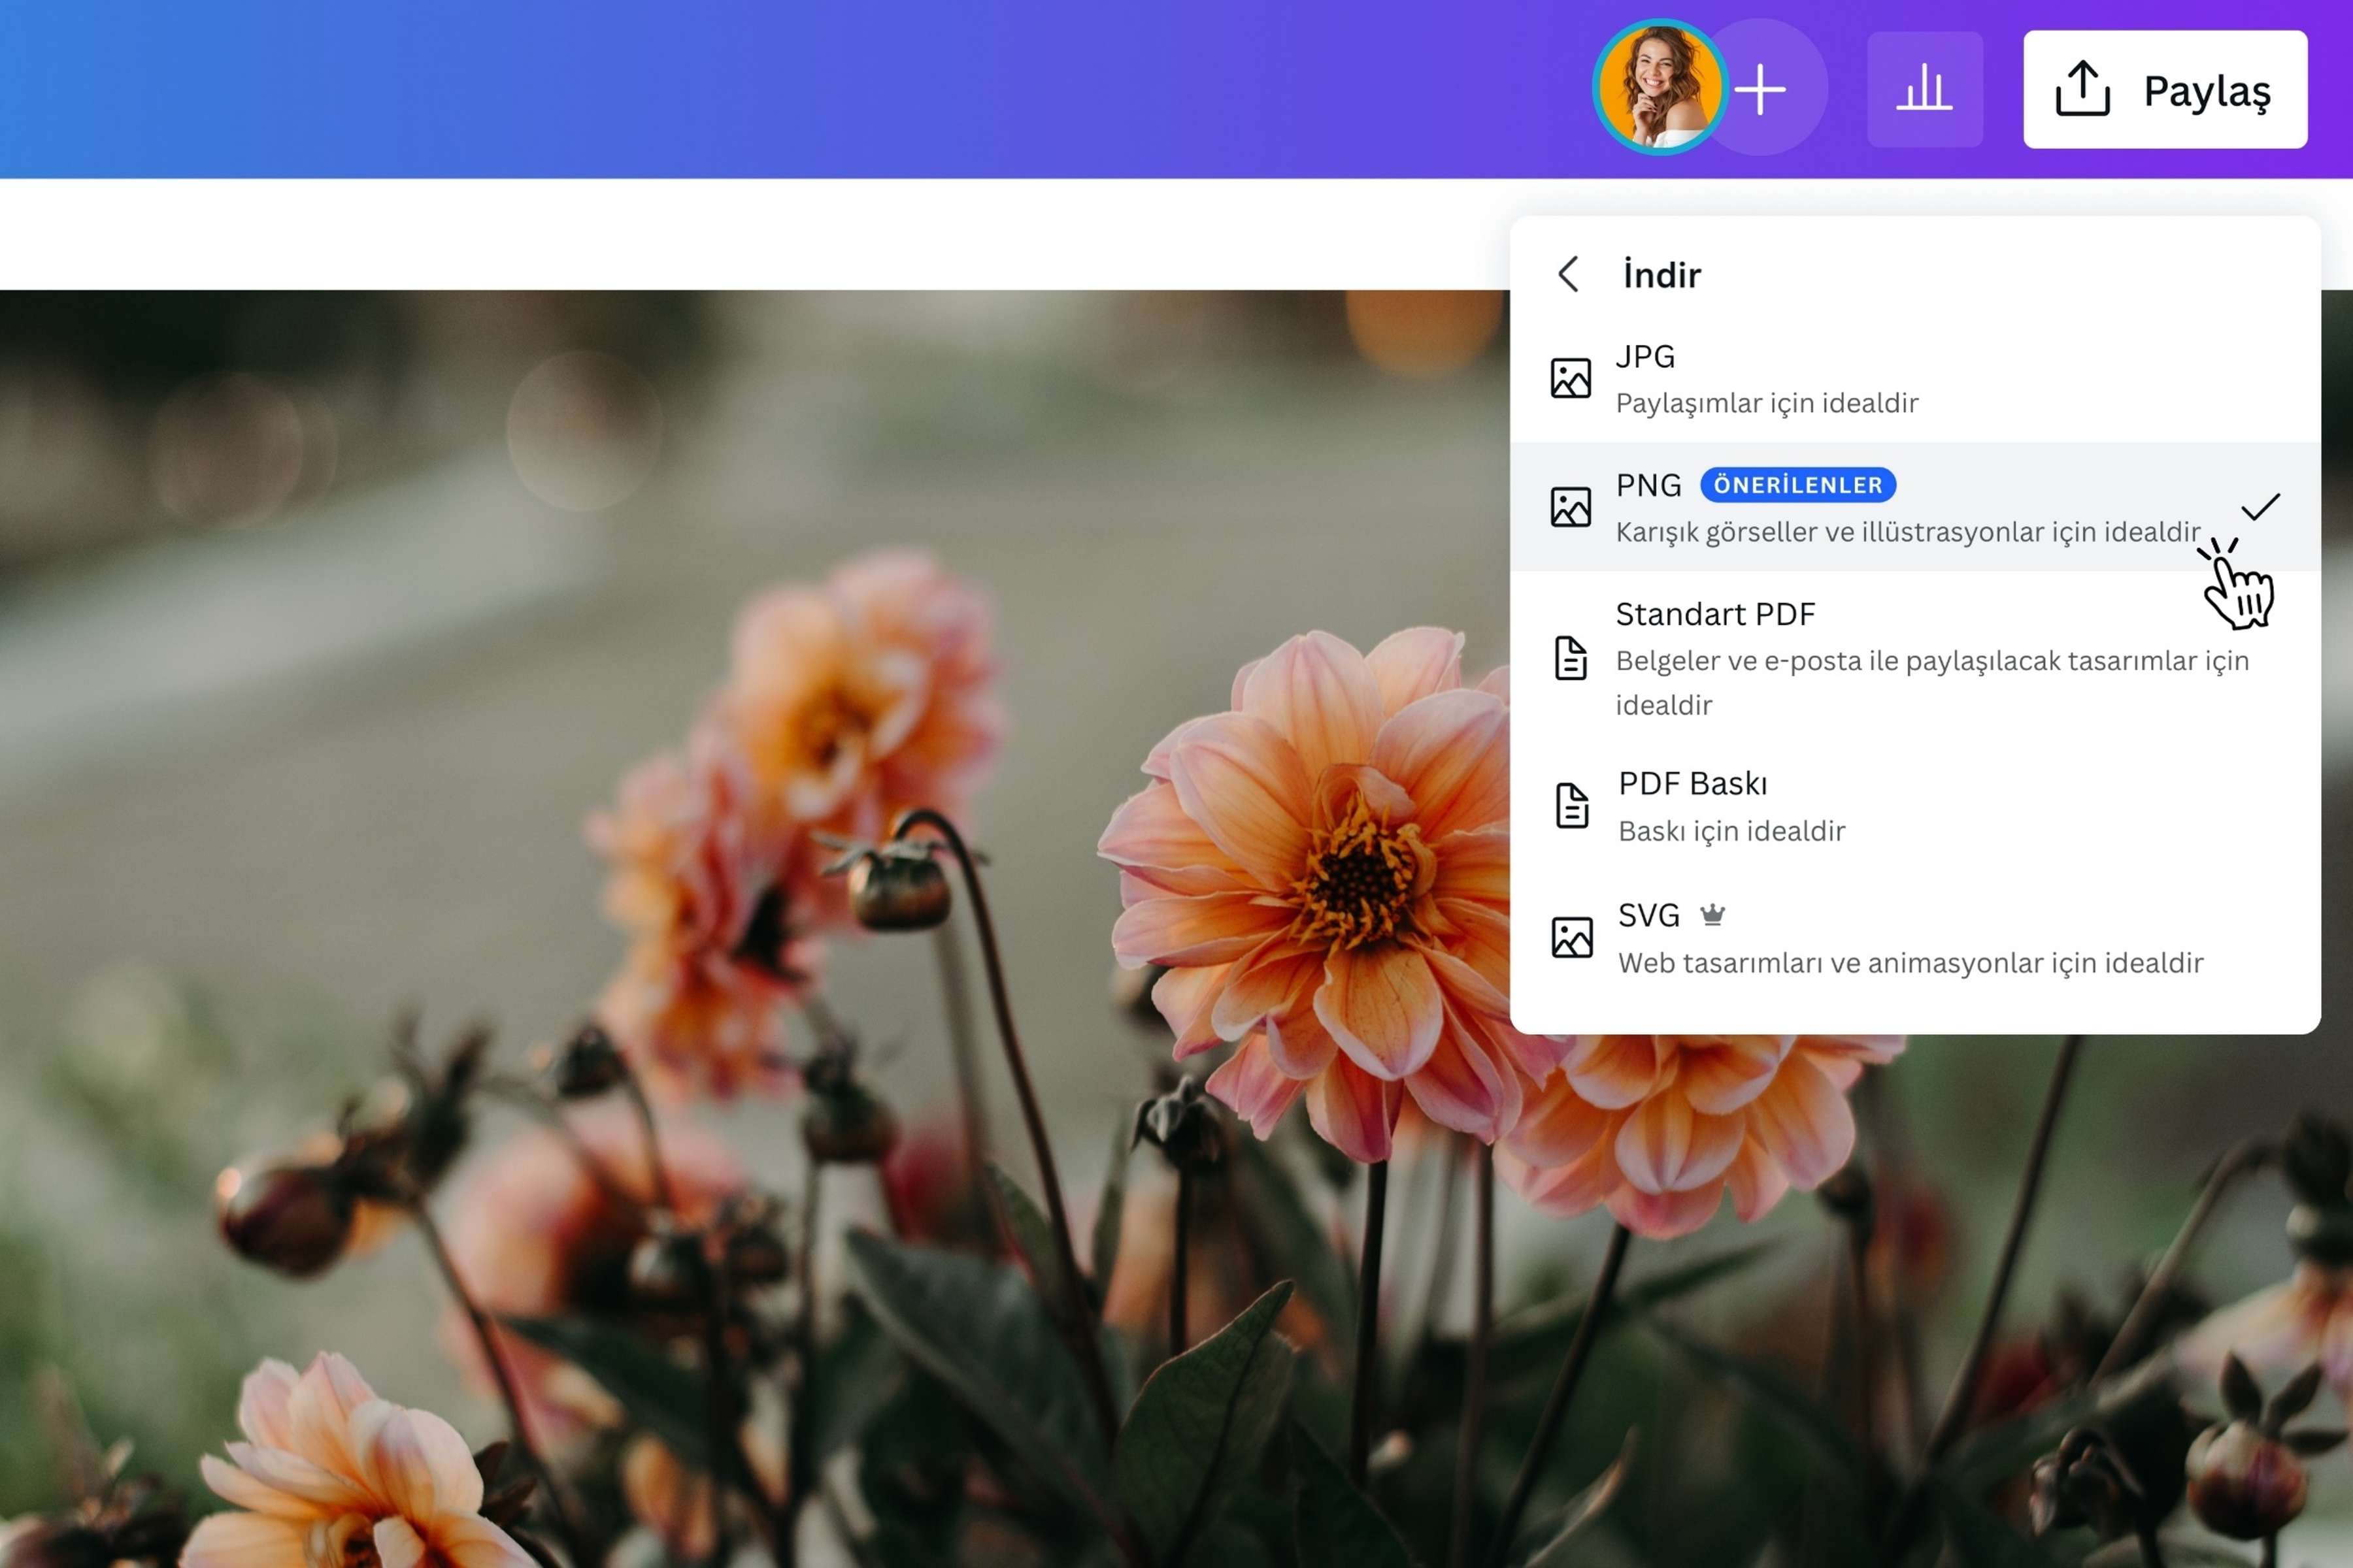Click the text 'Paylaşımlar için idealdir'
Viewport: 2353px width, 1568px height.
1767,403
